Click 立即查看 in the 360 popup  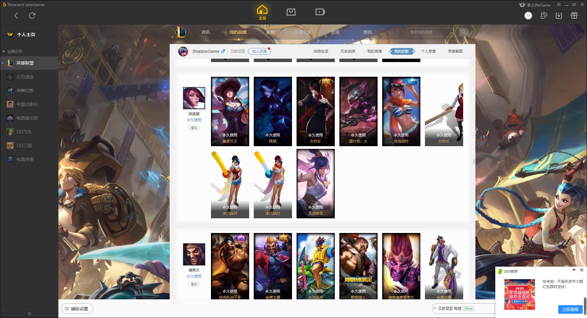[570, 309]
